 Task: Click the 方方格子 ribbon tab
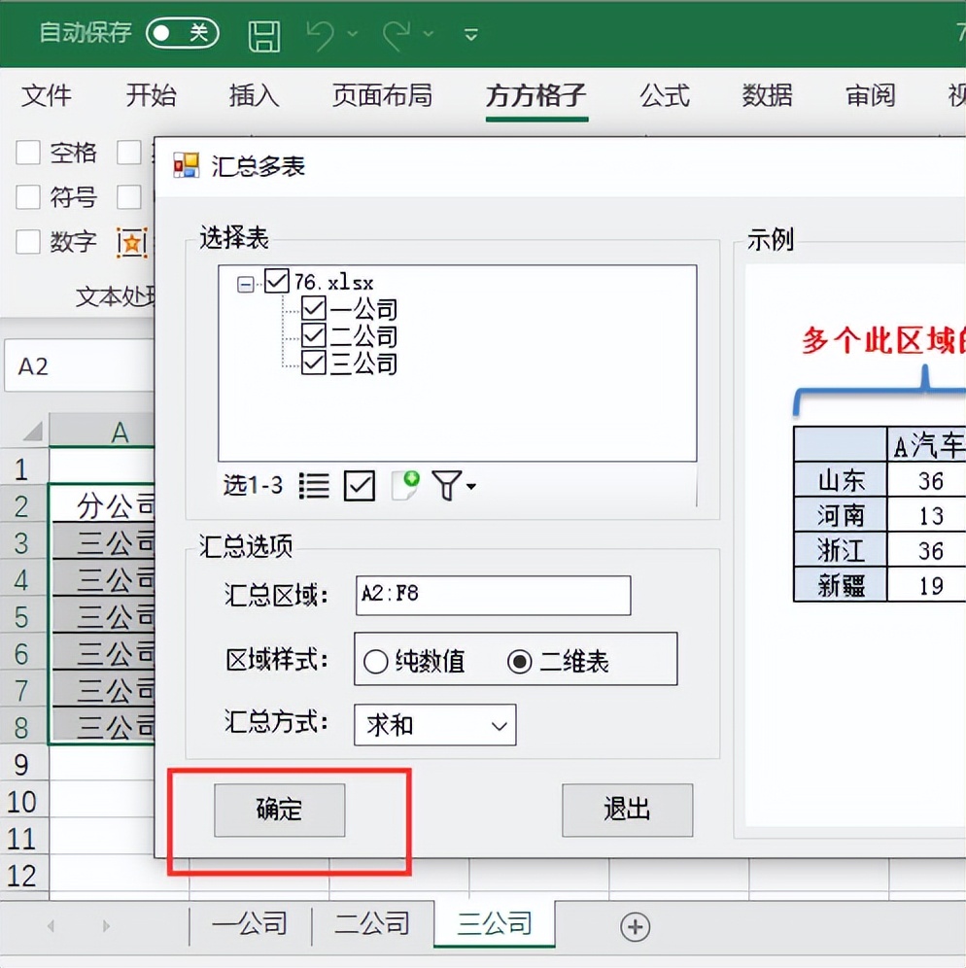click(x=535, y=96)
